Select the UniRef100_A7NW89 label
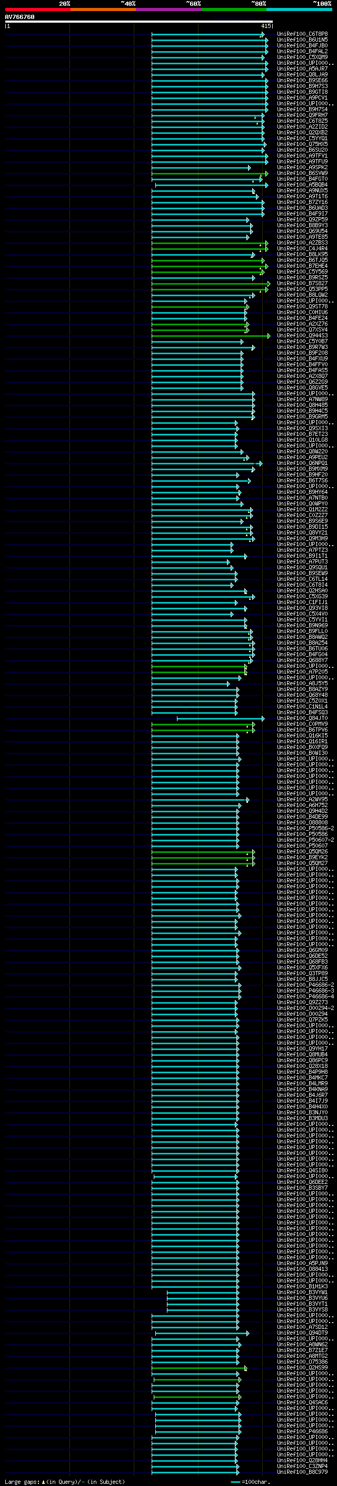Viewport: 337px width, 1486px height. point(302,399)
